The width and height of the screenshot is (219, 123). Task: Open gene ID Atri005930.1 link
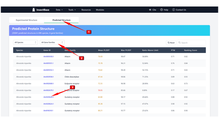coord(49,56)
